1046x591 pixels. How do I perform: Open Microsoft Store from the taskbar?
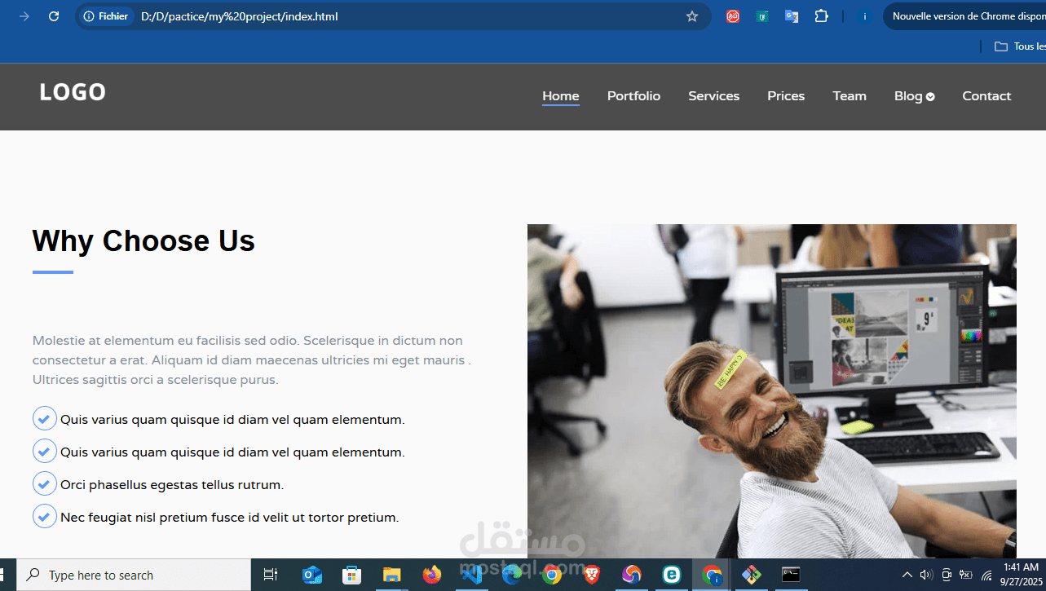point(351,575)
